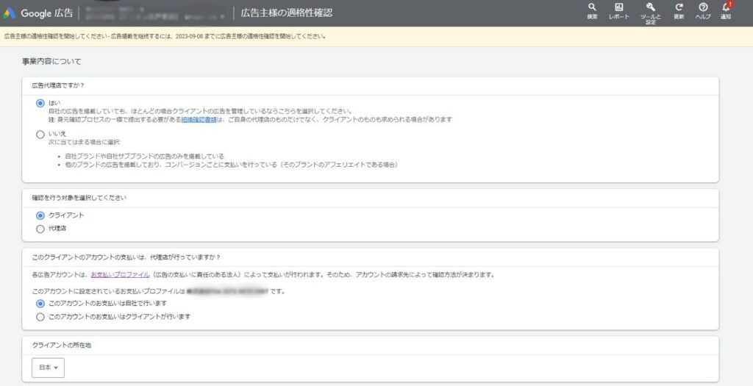Click the 広告主様の適格性確認 page title
This screenshot has width=753, height=386.
287,12
